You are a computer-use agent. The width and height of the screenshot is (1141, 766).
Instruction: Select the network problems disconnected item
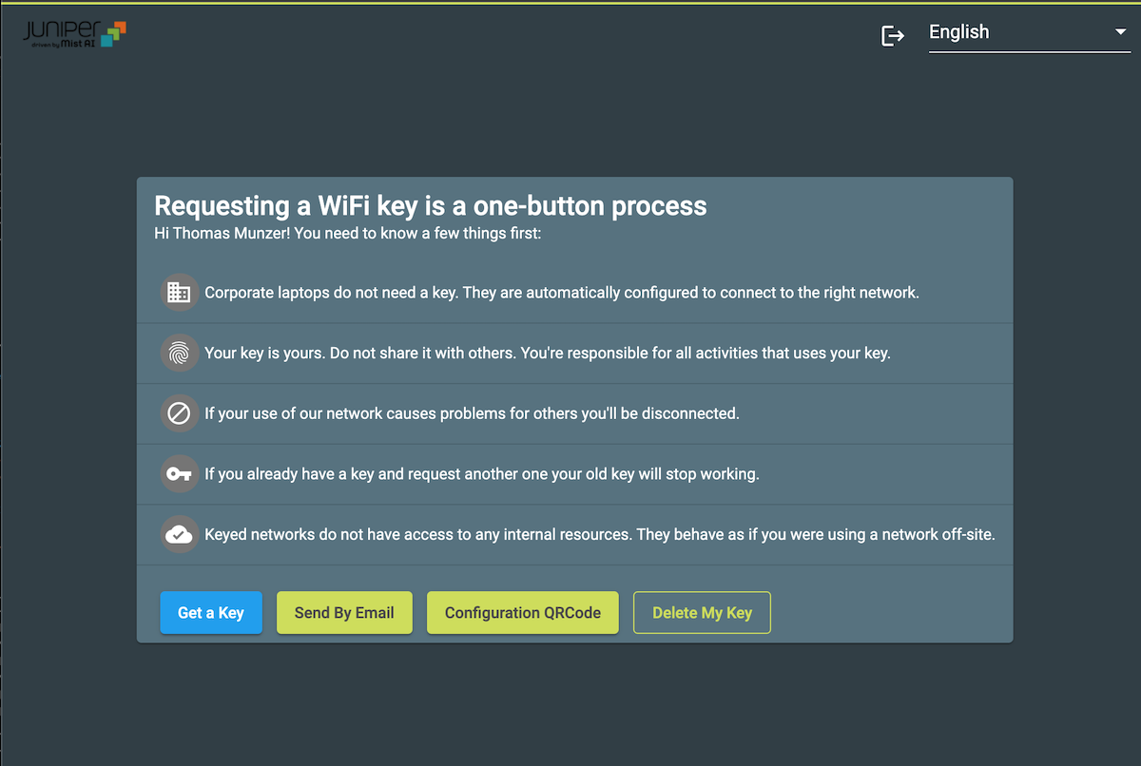pos(472,414)
